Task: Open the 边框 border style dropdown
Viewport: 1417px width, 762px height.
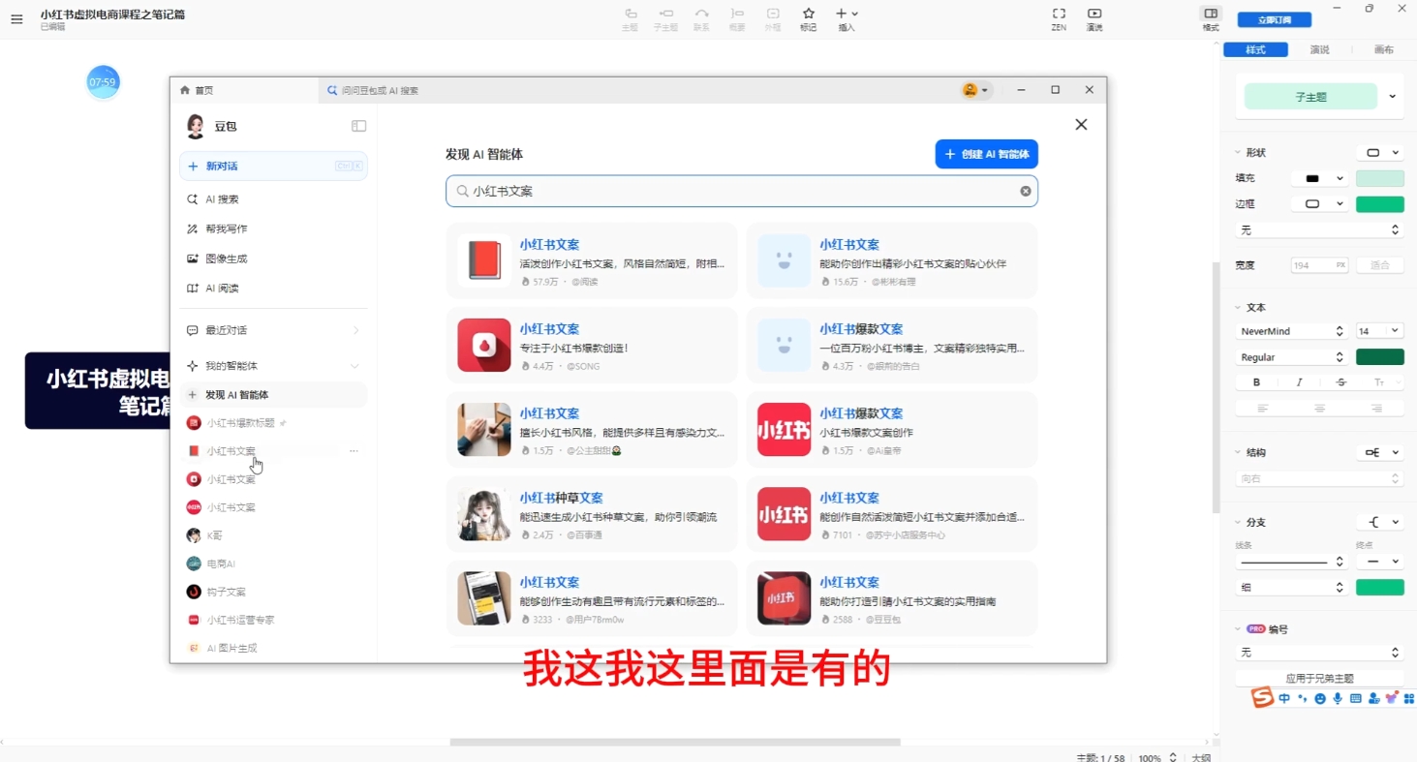Action: [x=1319, y=204]
